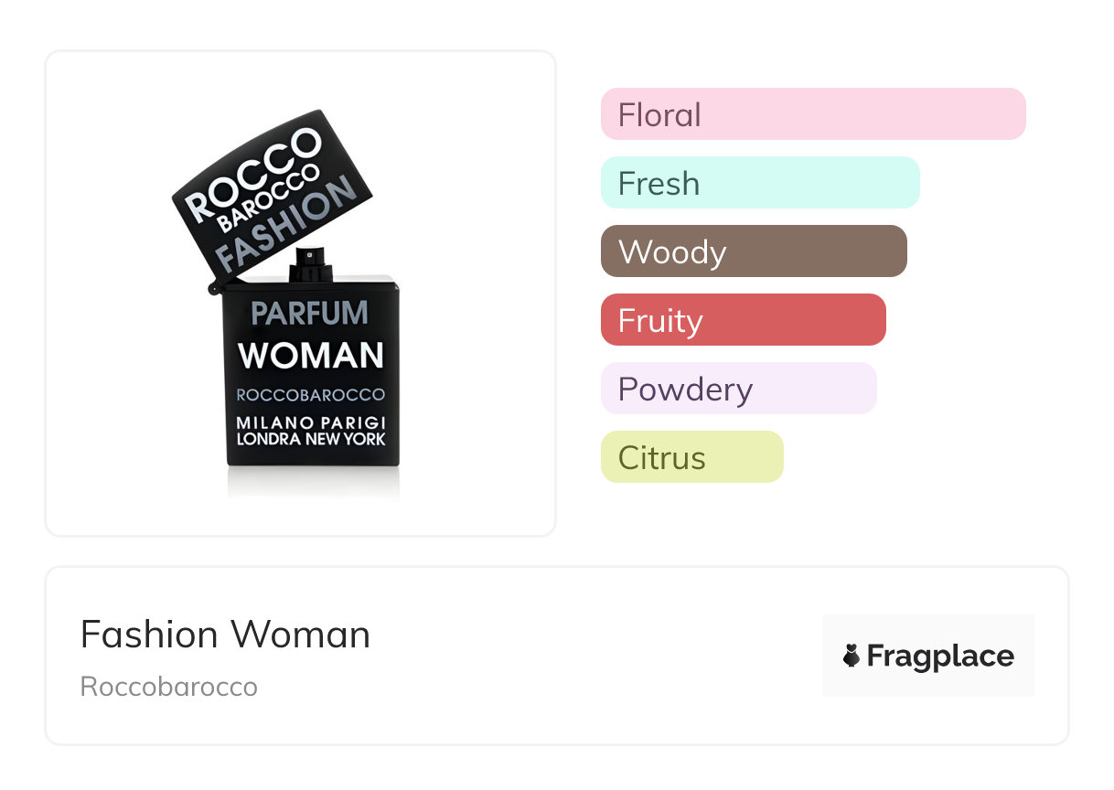Click the WOMAN label on the bottle
The width and height of the screenshot is (1114, 790).
coord(311,356)
